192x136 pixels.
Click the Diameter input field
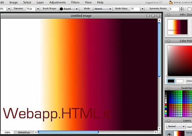pyautogui.click(x=31, y=9)
